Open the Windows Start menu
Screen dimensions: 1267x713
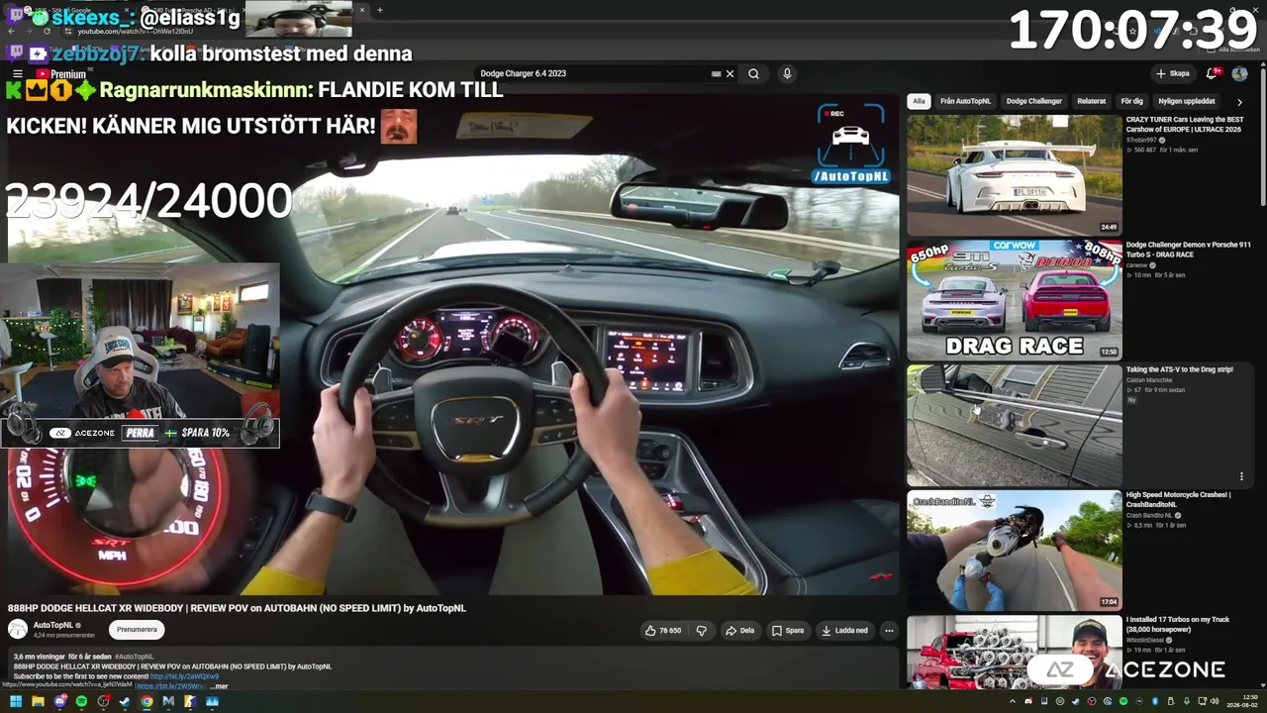point(16,701)
